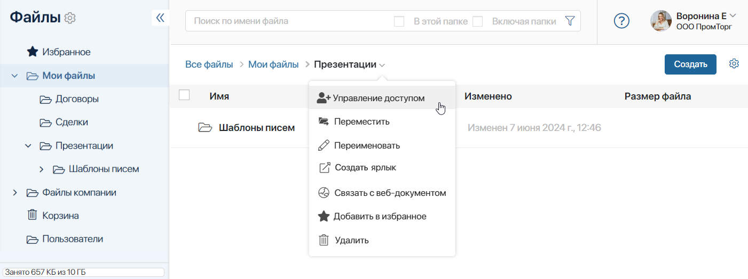This screenshot has height=279, width=748.
Task: Collapse the sidebar with the double-chevron
Action: coord(160,18)
